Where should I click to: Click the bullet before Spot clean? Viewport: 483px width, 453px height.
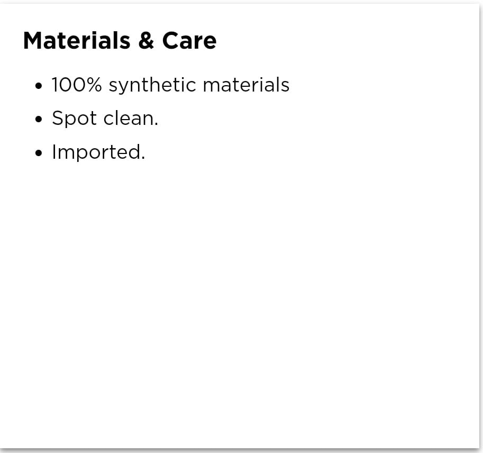click(38, 119)
